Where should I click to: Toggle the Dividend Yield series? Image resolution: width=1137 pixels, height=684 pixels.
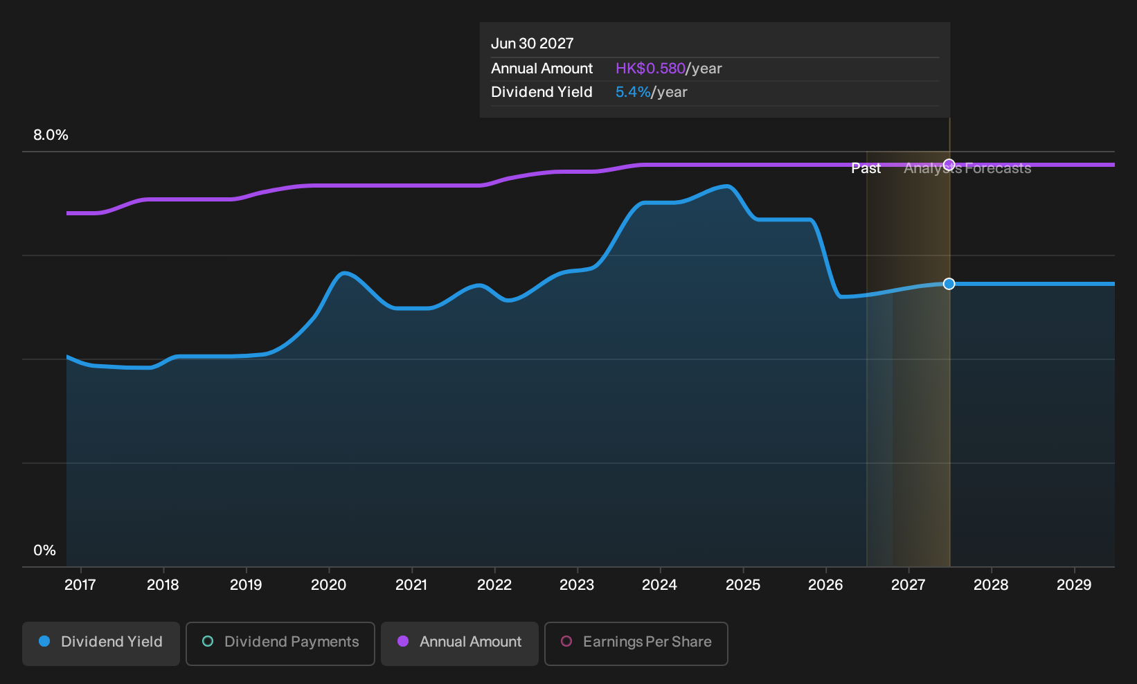click(101, 643)
